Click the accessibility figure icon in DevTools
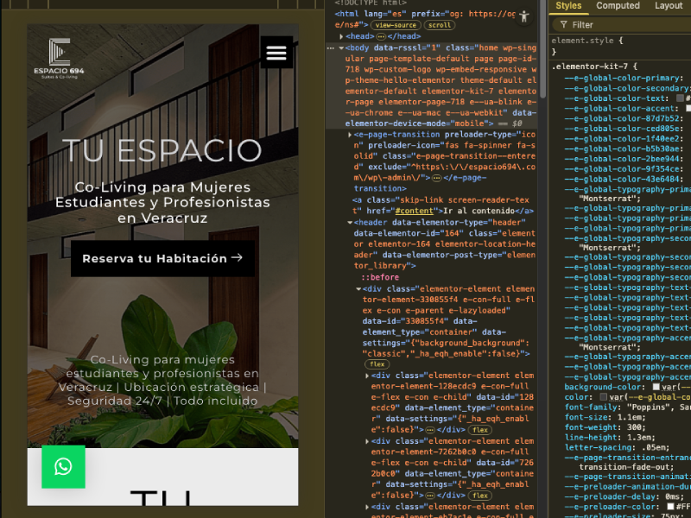The height and width of the screenshot is (518, 691). pyautogui.click(x=524, y=16)
